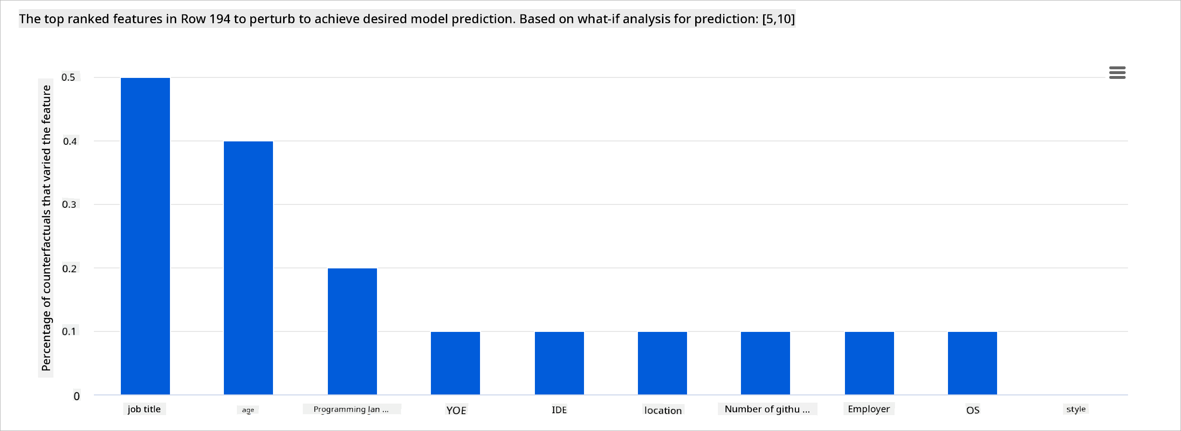Image resolution: width=1181 pixels, height=431 pixels.
Task: Select the OS bar
Action: click(973, 363)
